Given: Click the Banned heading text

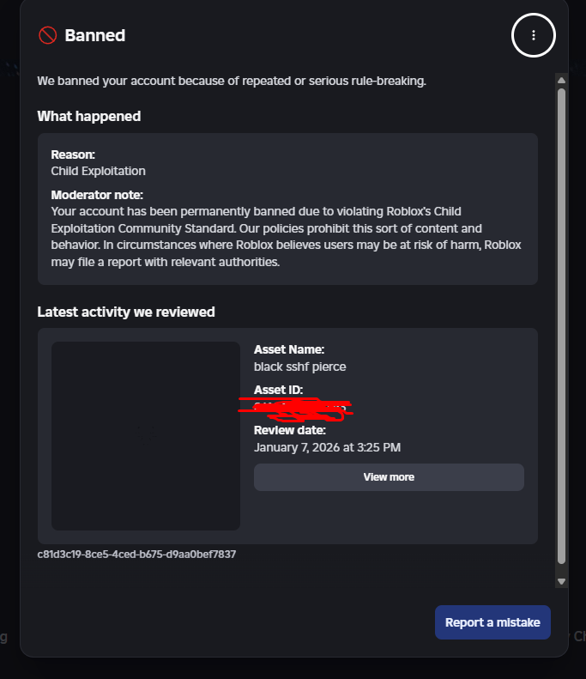Looking at the screenshot, I should (x=94, y=35).
